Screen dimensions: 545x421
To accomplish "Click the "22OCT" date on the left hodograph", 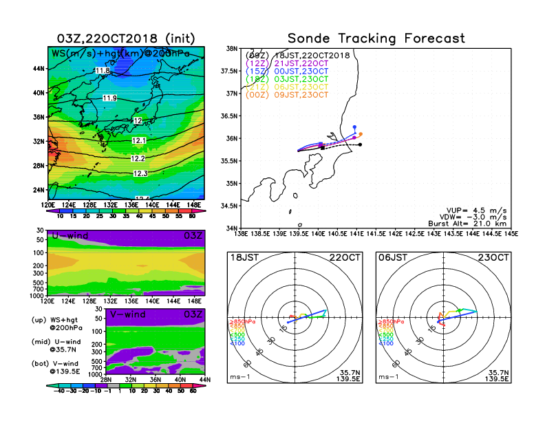I will pos(345,257).
